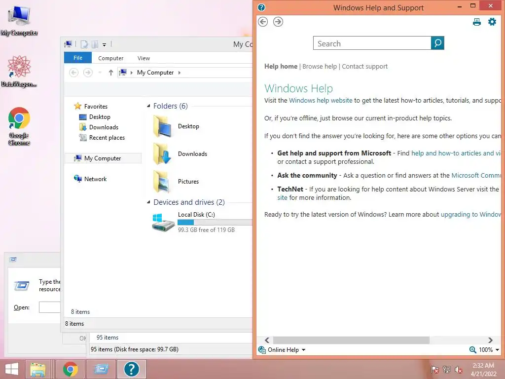Select the Pictures folder icon

click(163, 182)
